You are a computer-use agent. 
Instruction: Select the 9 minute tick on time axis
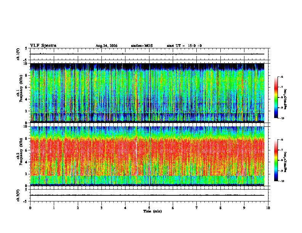coord(244,208)
